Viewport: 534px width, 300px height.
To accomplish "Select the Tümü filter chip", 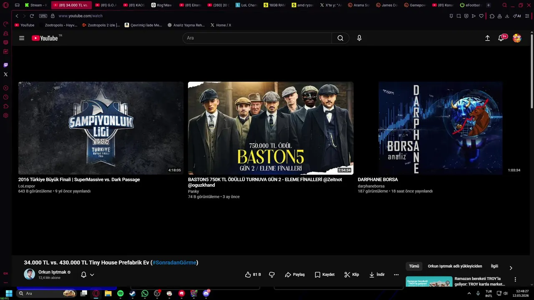I will tap(414, 266).
